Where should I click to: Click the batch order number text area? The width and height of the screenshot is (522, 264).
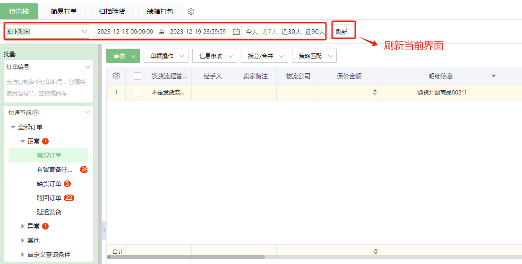tap(48, 88)
